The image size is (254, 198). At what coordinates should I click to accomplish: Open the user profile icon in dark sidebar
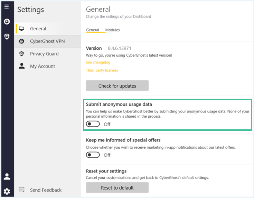point(7,177)
